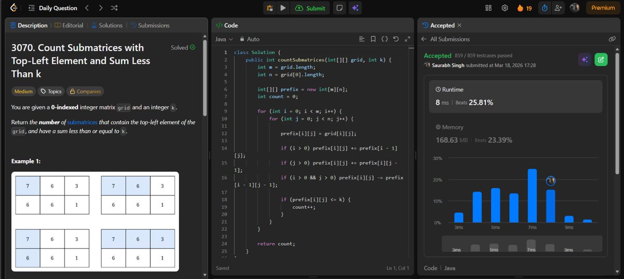
Task: Click the Solved checkmark indicator
Action: coord(183,47)
